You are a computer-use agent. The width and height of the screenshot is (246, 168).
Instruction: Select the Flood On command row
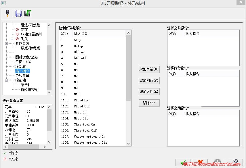tap(93, 100)
